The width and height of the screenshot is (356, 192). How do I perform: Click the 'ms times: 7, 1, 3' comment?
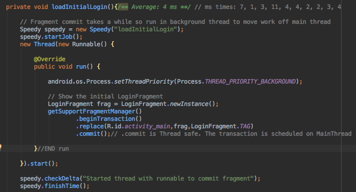268,7
